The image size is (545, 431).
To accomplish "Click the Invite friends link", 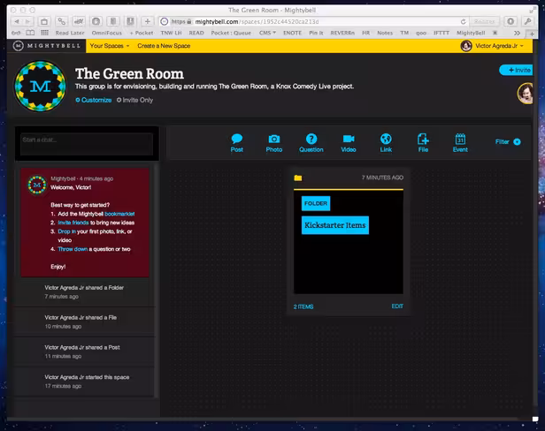I will [x=73, y=223].
